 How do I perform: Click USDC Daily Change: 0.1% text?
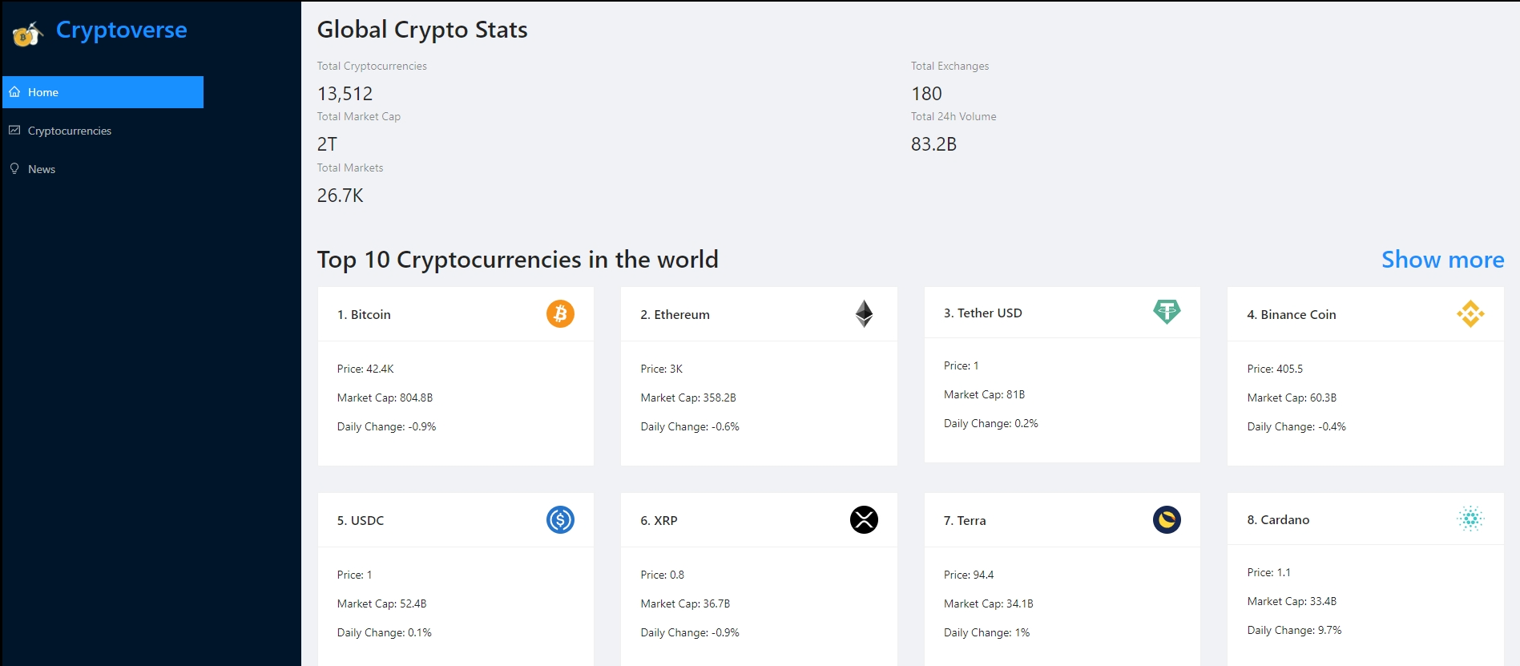coord(384,633)
